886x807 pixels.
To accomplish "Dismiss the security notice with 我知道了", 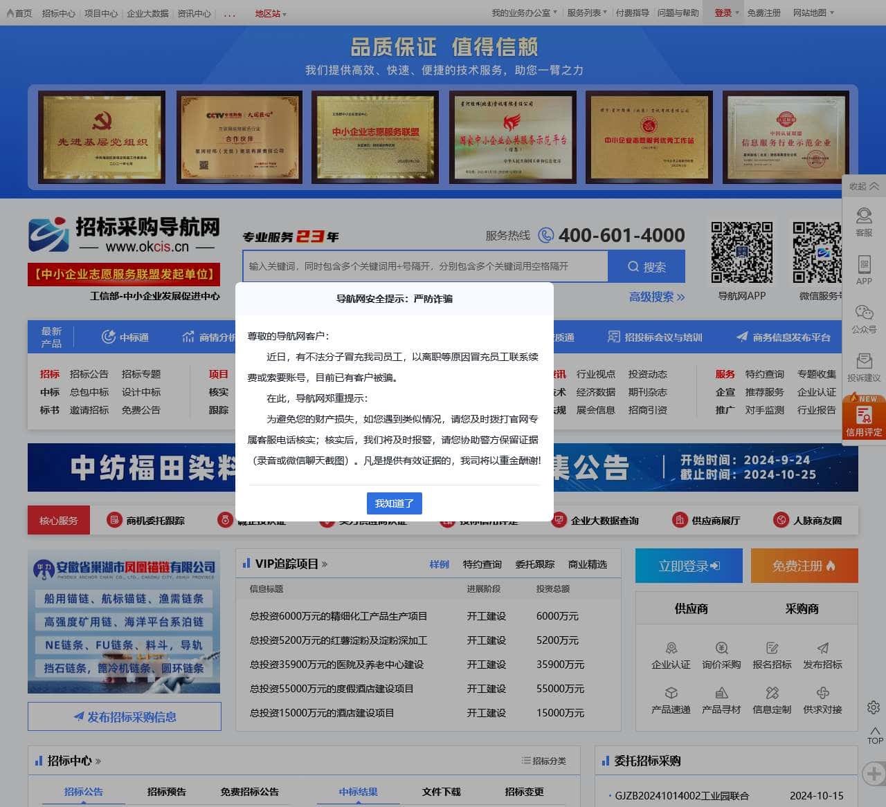I will [x=394, y=503].
